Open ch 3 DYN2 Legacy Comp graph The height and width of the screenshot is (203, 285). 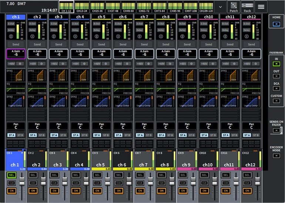(59, 101)
